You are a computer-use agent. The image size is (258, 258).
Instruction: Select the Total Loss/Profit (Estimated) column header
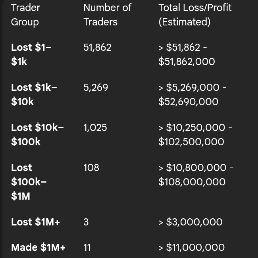[195, 15]
